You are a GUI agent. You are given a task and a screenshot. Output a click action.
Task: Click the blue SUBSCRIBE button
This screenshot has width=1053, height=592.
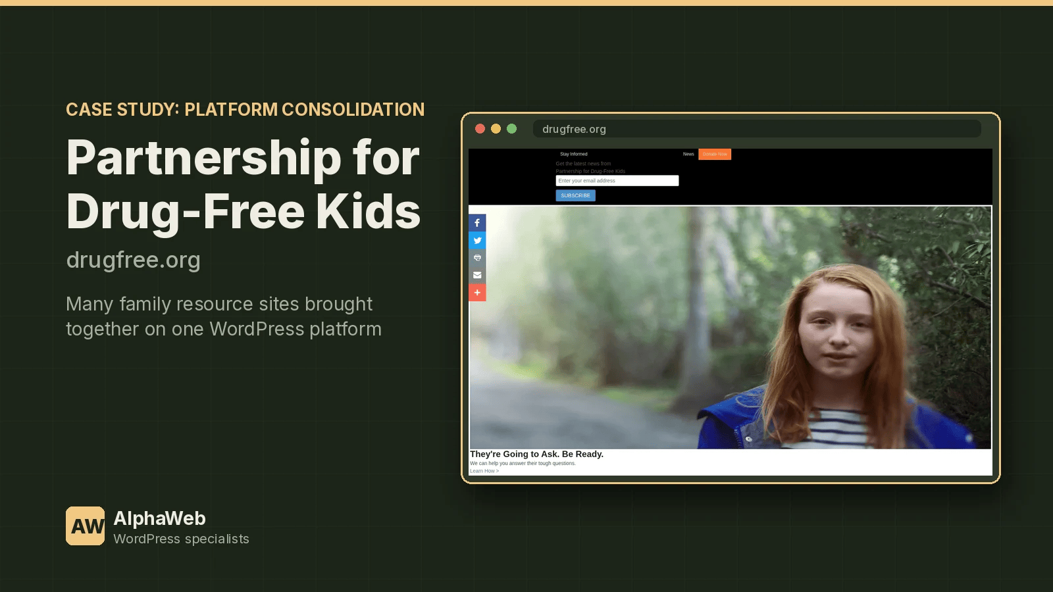[575, 195]
